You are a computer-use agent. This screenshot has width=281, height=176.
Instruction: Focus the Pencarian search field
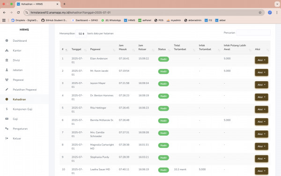click(x=253, y=33)
